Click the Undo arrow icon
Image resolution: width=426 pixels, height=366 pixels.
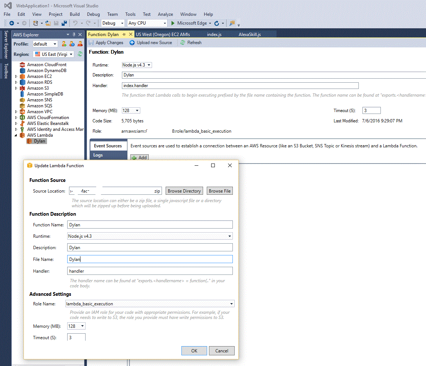click(x=75, y=24)
